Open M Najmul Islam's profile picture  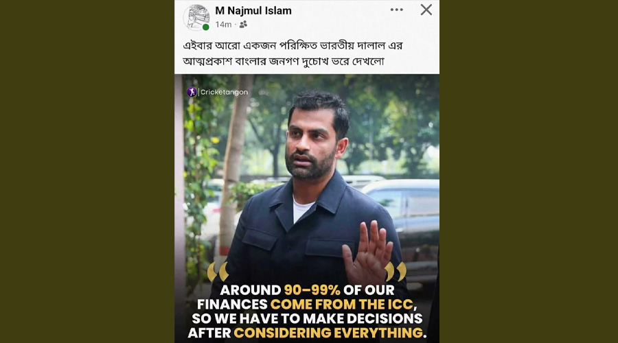pos(196,17)
